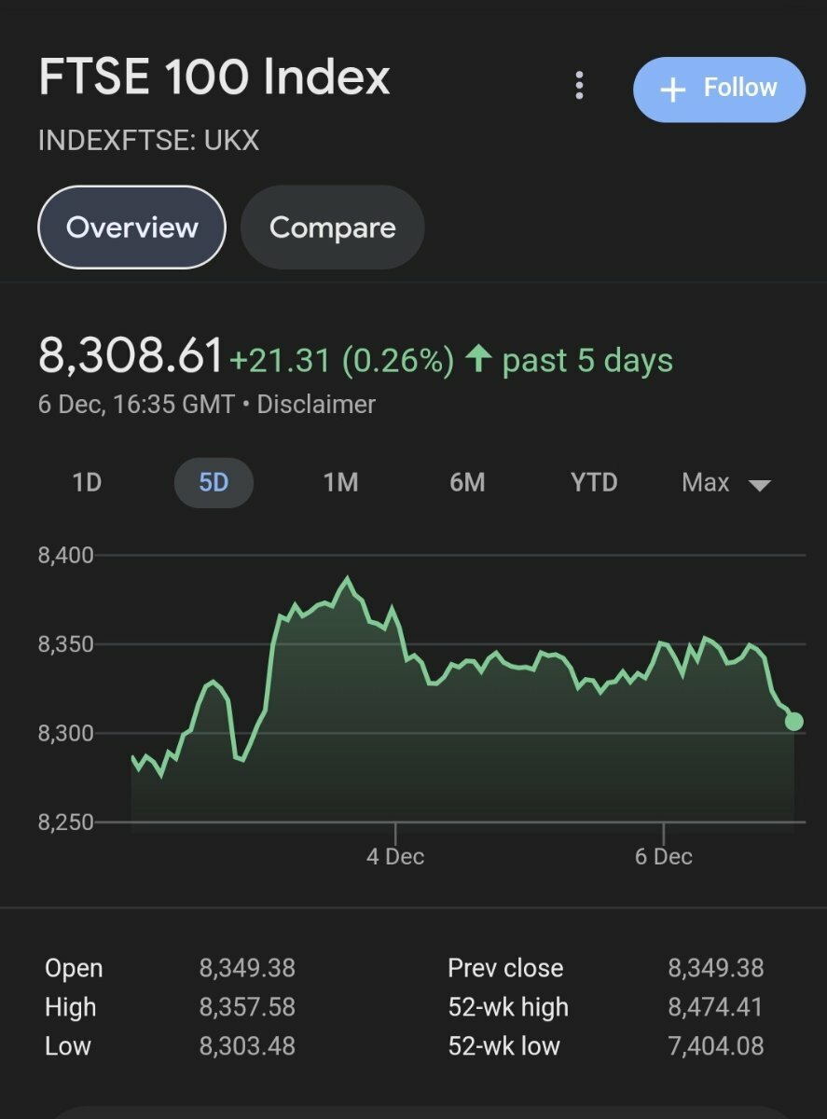Click the green endpoint dot on chart
This screenshot has height=1119, width=827.
point(794,721)
